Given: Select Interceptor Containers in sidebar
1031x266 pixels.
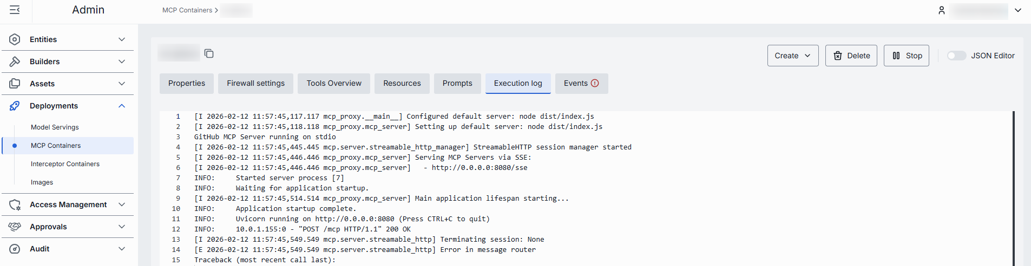Looking at the screenshot, I should click(65, 164).
